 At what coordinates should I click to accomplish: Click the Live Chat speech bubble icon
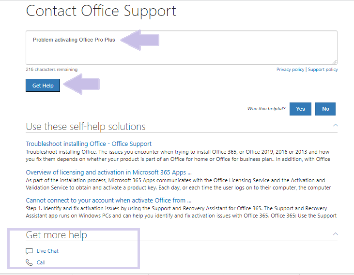coord(30,251)
